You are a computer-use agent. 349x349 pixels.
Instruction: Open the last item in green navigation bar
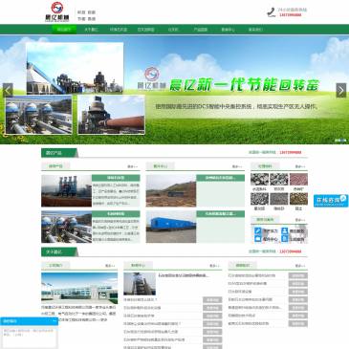(255, 30)
